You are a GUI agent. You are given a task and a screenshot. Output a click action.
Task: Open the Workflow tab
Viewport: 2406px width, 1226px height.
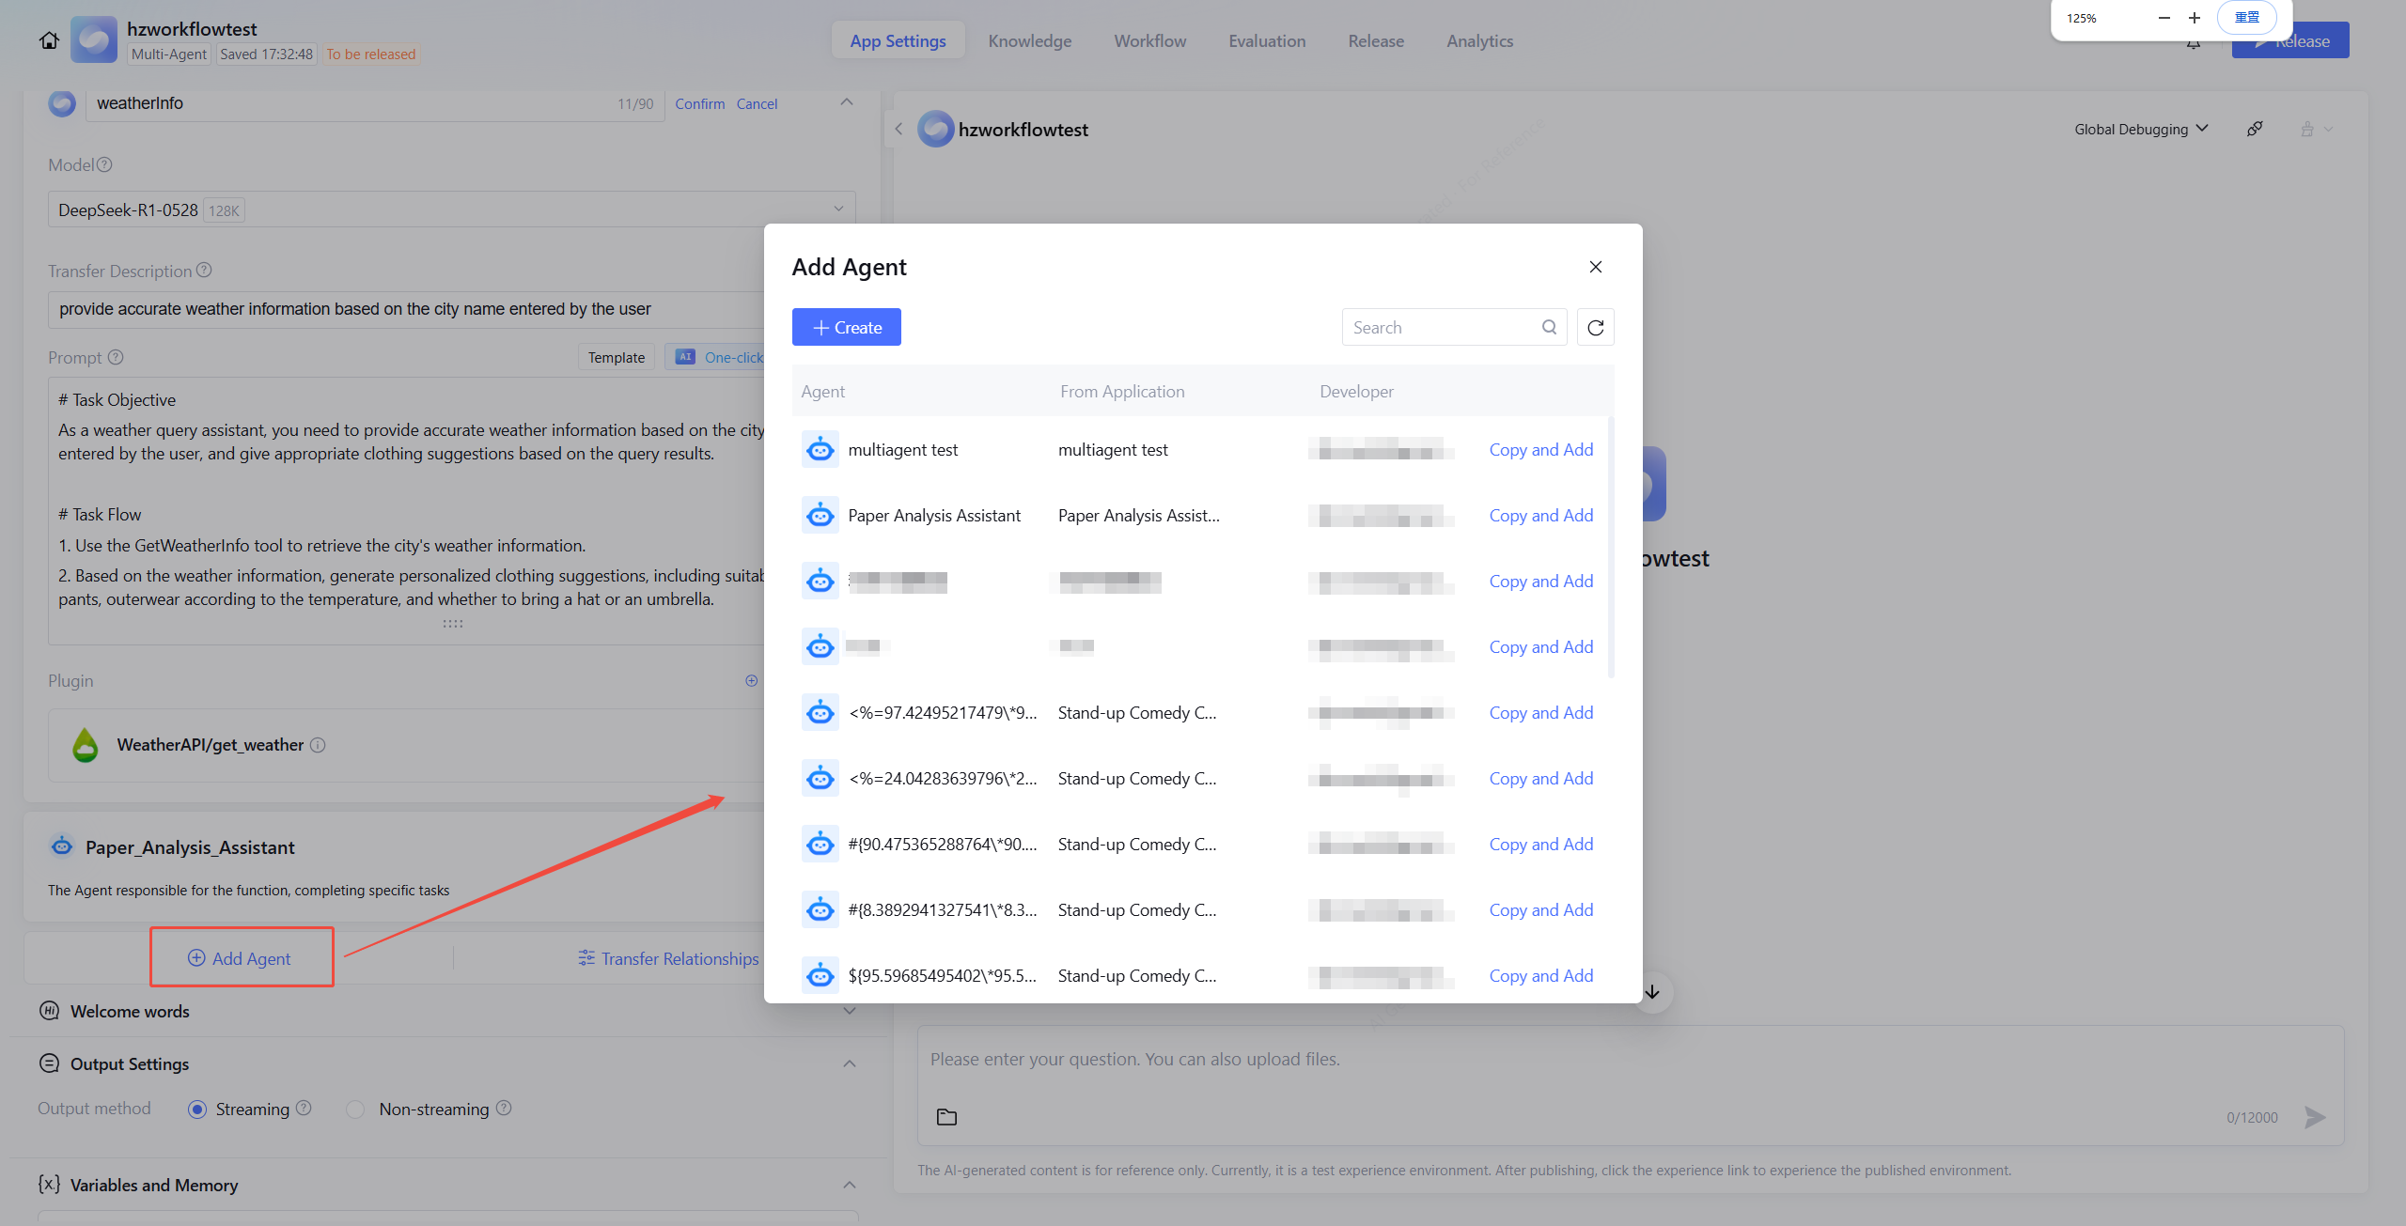[1149, 40]
